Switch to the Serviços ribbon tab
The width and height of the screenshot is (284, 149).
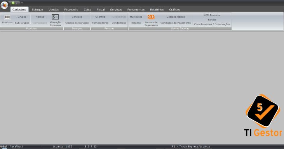116,10
